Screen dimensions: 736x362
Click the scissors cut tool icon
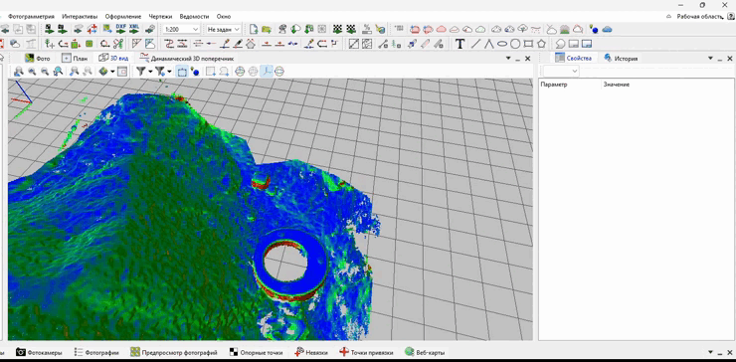point(118,44)
